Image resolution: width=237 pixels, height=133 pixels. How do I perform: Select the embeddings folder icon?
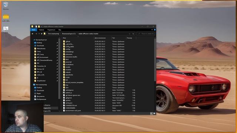[64, 52]
